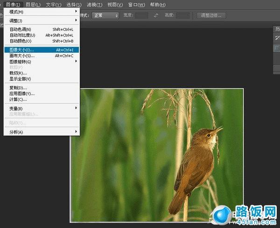Click the history brush icon in right panel

point(276,38)
